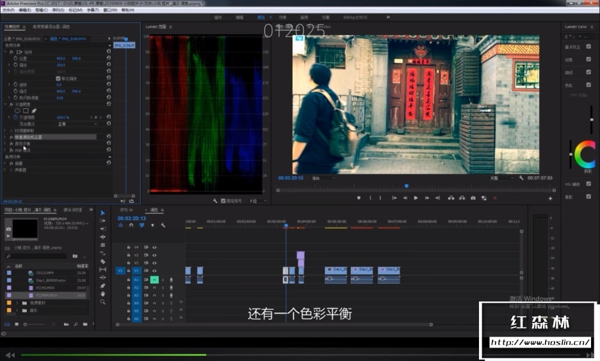Screen dimensions: 600x361
Task: Expand the Opacity value property
Action: 9,117
